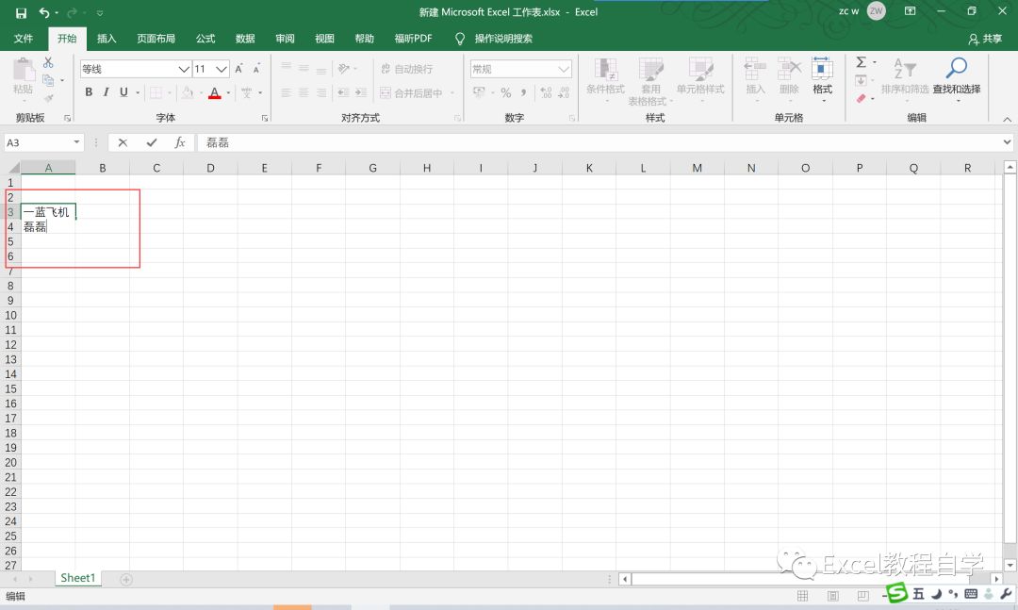The image size is (1018, 610).
Task: Open the number format dropdown showing 常规
Action: coord(564,69)
